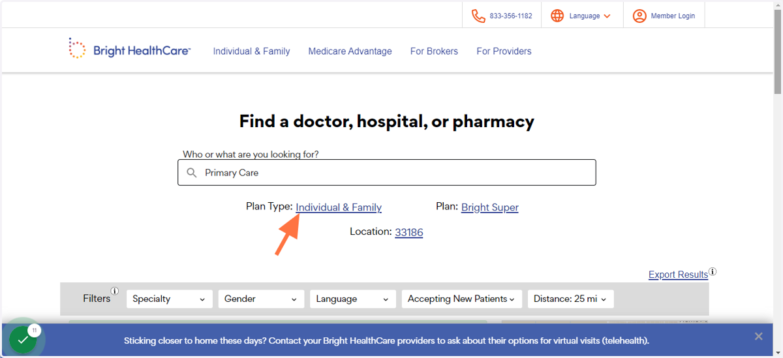Click the info icon beside Export Results

713,272
